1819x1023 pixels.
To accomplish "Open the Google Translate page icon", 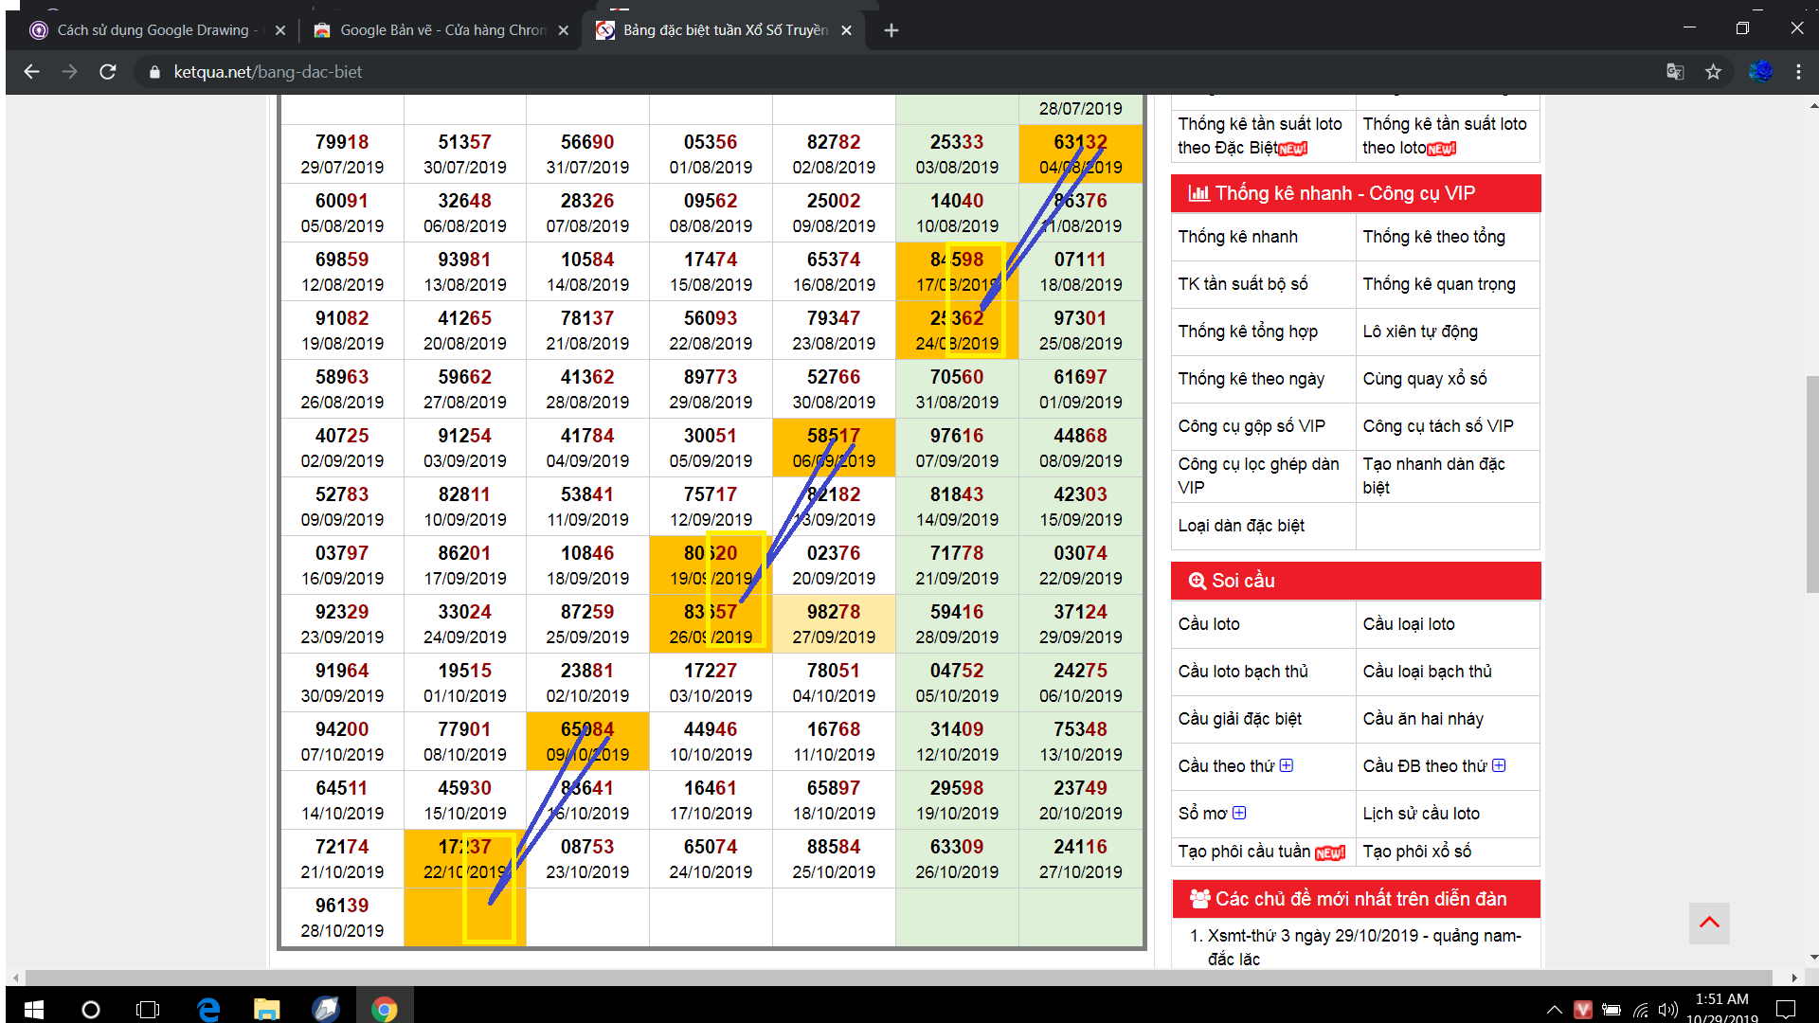I will click(1675, 72).
